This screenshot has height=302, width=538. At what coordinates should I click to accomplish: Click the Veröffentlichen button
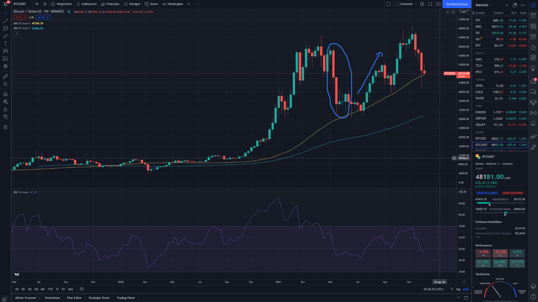(x=457, y=4)
